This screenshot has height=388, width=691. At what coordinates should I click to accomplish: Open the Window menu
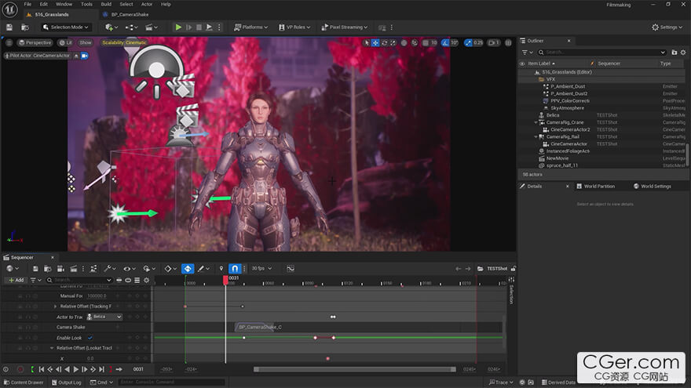[x=64, y=5]
